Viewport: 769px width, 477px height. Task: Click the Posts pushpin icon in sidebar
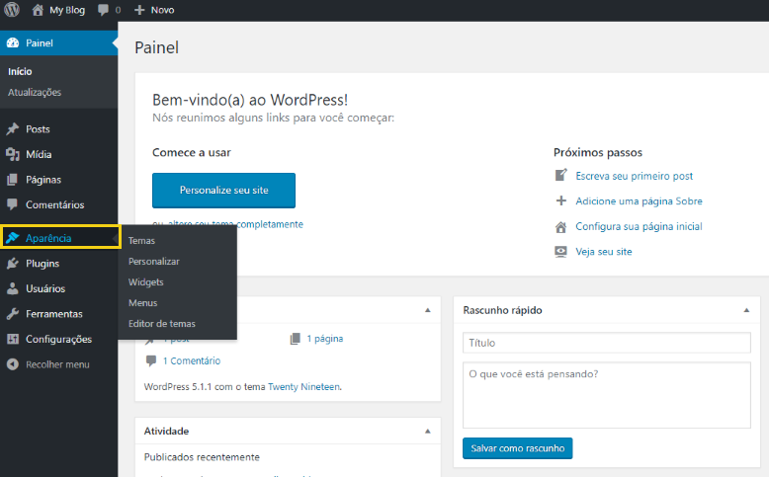coord(13,129)
